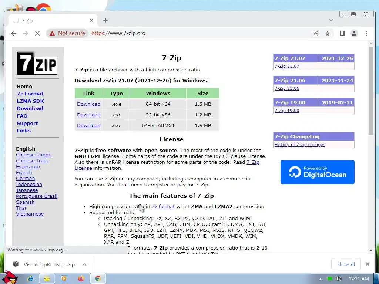
Task: Switch language to Vietnamese
Action: [x=30, y=214]
